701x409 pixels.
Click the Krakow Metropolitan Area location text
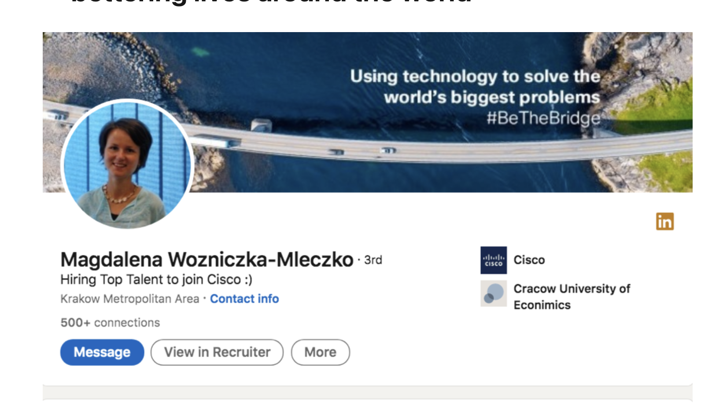pyautogui.click(x=130, y=299)
